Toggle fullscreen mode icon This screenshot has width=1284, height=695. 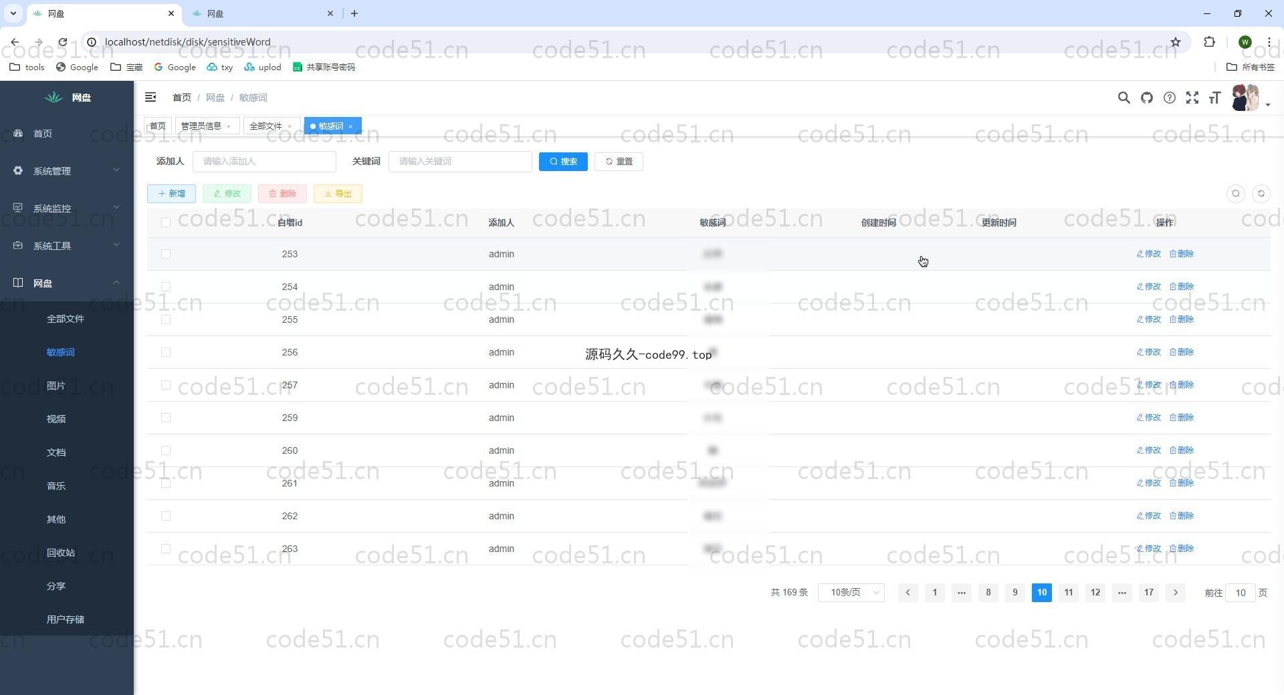[1192, 98]
